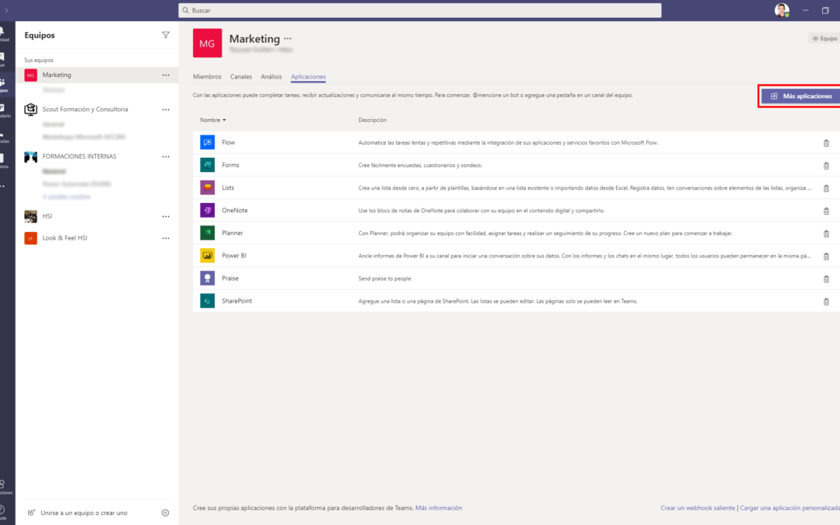Remove the Power BI app using trash icon
Image resolution: width=840 pixels, height=525 pixels.
pyautogui.click(x=826, y=256)
